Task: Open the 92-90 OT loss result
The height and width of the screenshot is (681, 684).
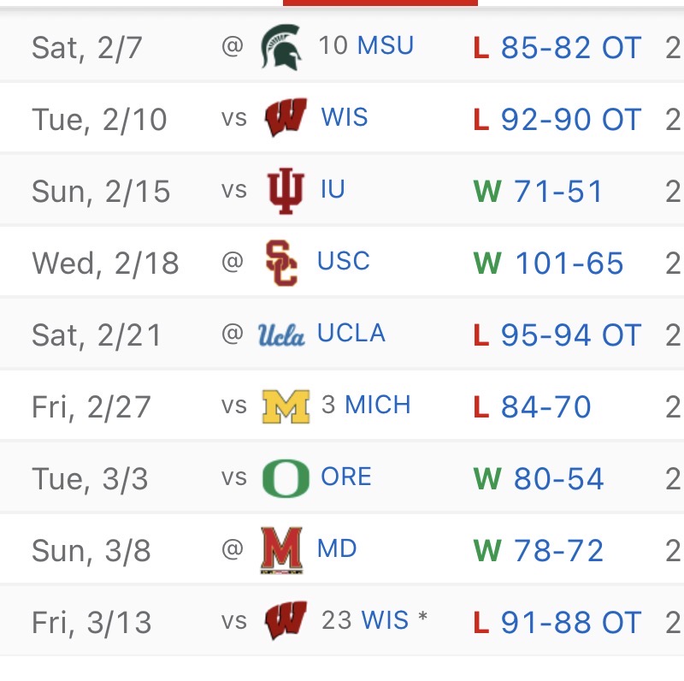Action: [571, 119]
